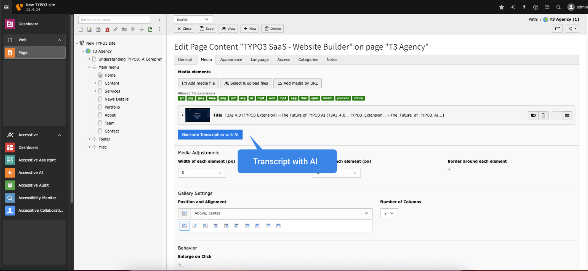The height and width of the screenshot is (271, 588).
Task: Click the Delete button in toolbar
Action: [x=273, y=29]
